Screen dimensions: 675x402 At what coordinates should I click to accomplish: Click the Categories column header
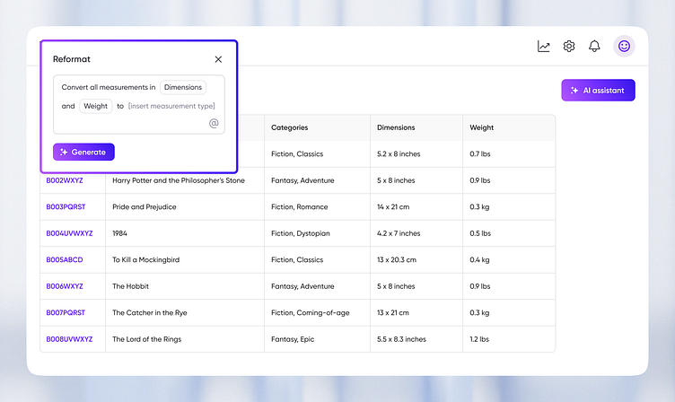[x=290, y=127]
